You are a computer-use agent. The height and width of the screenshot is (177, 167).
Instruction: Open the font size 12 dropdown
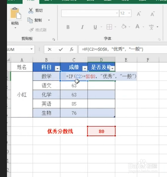click(129, 13)
